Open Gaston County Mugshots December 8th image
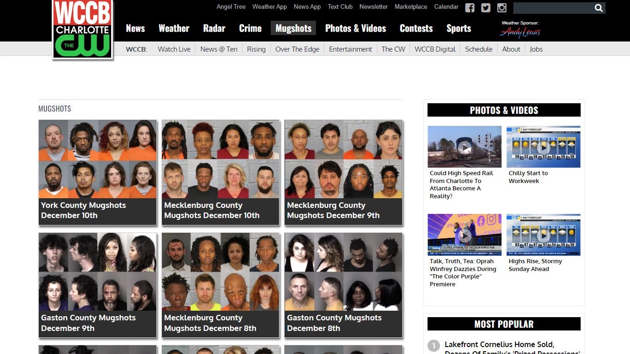Screen dimensions: 630x354 344,271
